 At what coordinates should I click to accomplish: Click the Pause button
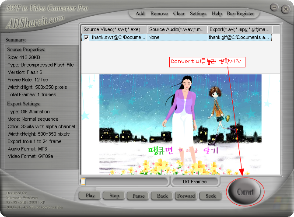coord(138,196)
